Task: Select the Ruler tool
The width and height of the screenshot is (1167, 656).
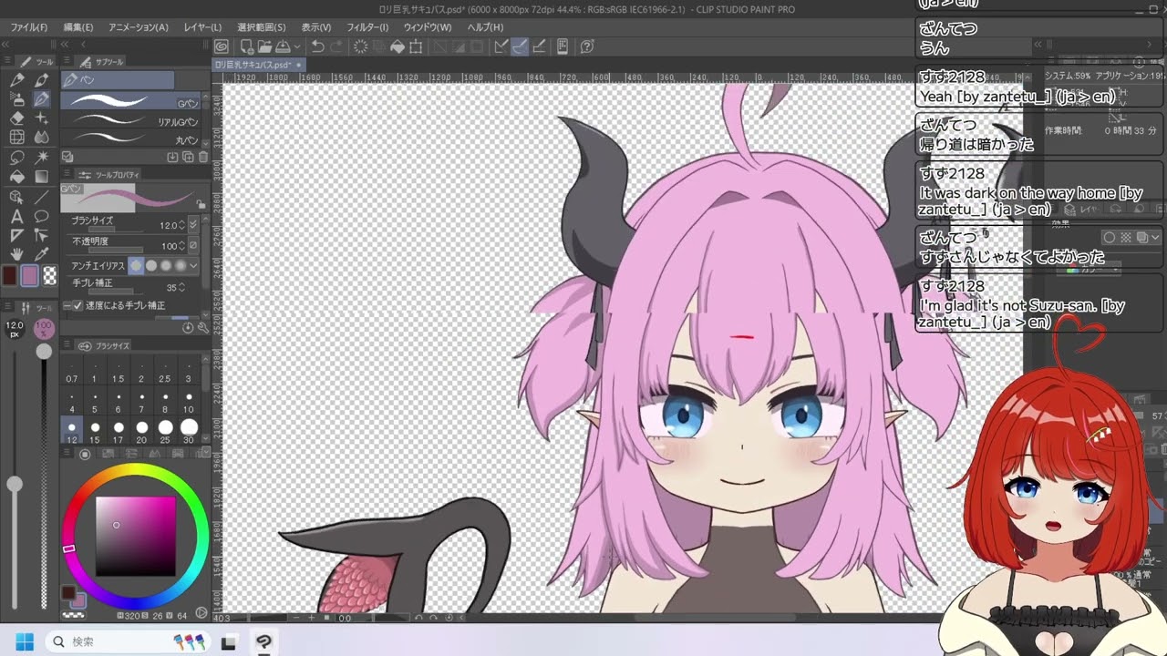Action: click(x=16, y=236)
